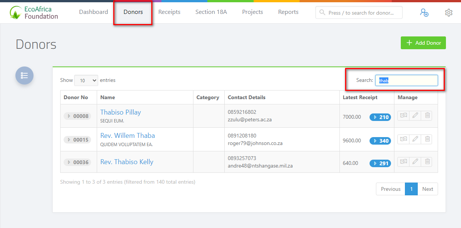Image resolution: width=461 pixels, height=228 pixels.
Task: Open the Show entries dropdown
Action: 86,80
